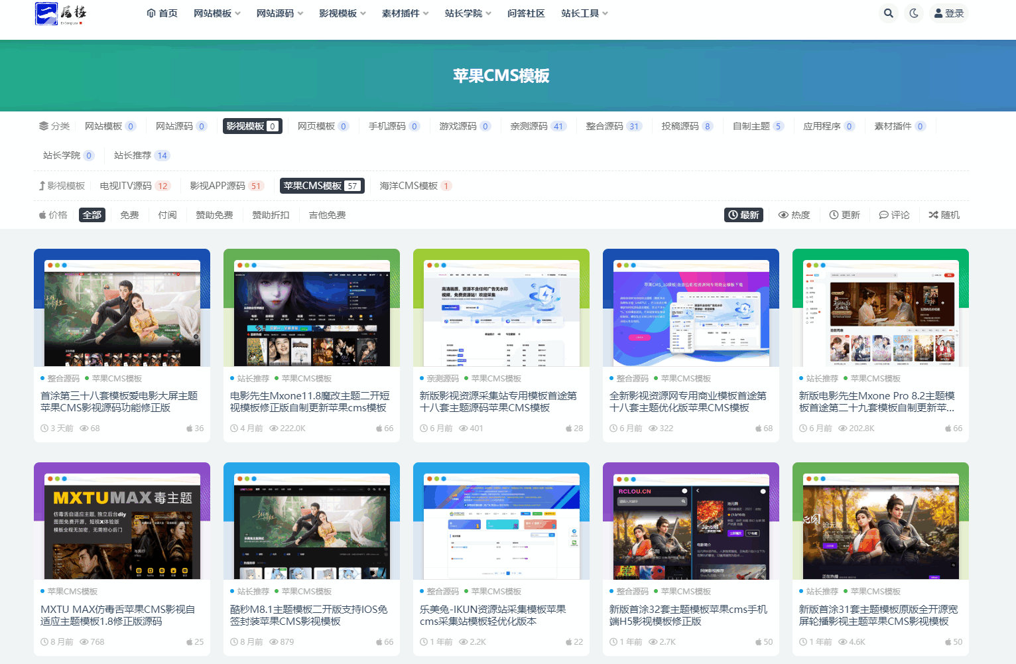The image size is (1016, 664).
Task: Select the 付阅 price filter
Action: (167, 214)
